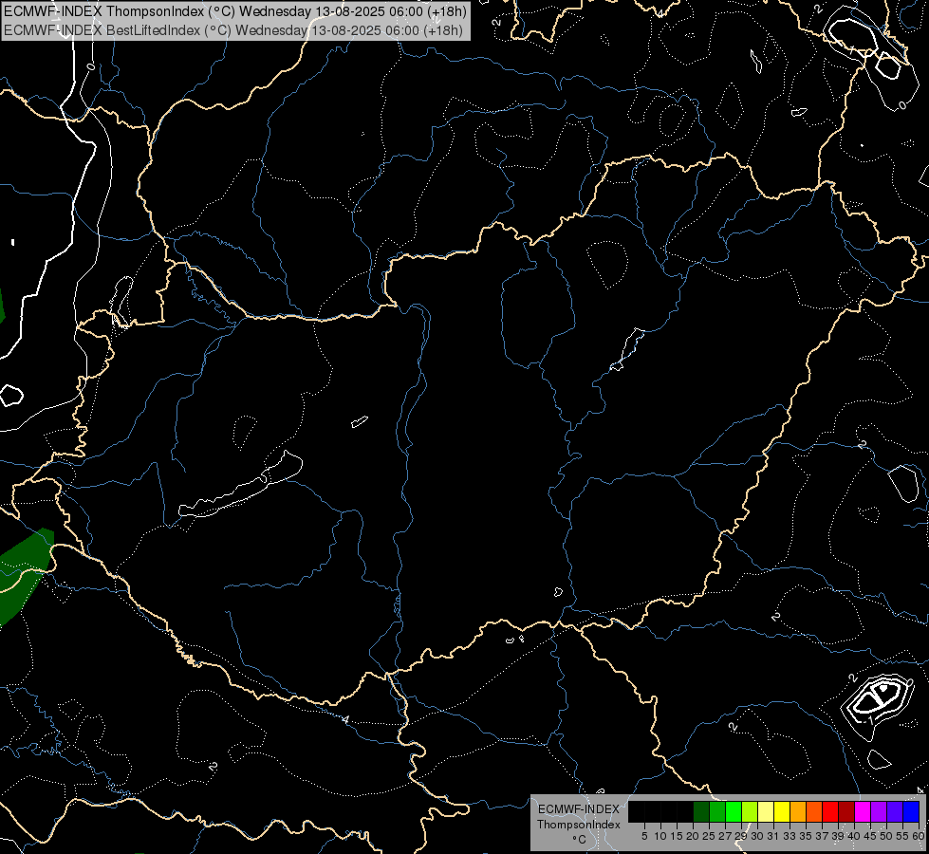929x854 pixels.
Task: Select the bright green 27-29 legend swatch
Action: tap(734, 812)
